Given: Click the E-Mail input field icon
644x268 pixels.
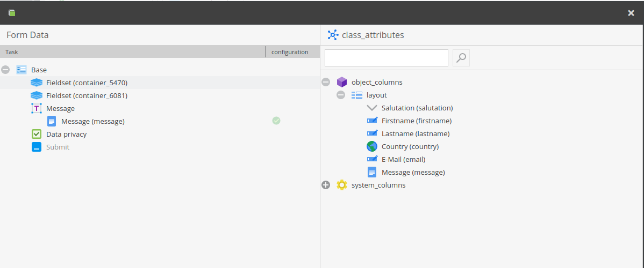Looking at the screenshot, I should tap(372, 159).
